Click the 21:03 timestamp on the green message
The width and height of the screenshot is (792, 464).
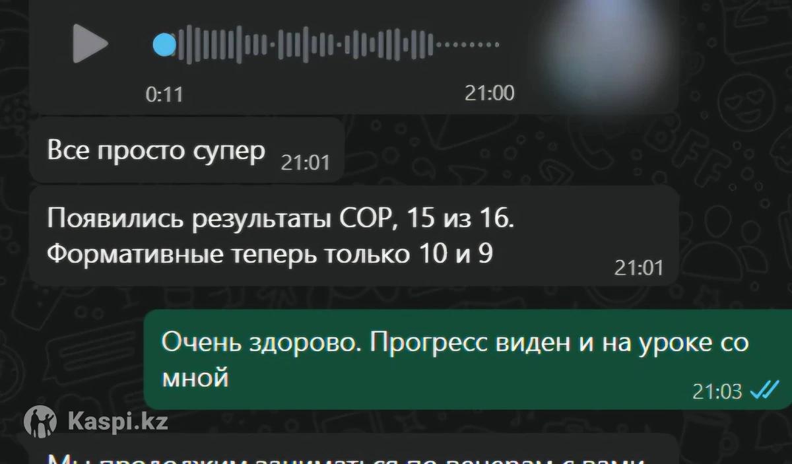717,391
